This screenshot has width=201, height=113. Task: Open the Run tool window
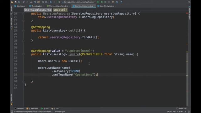click(x=45, y=109)
